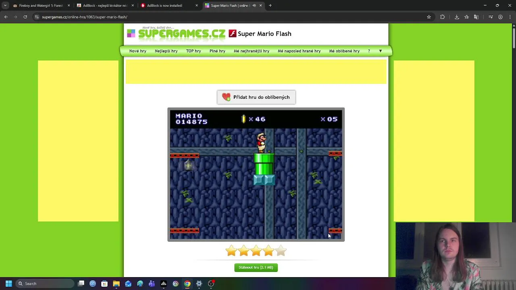Open Microsoft Teams from the taskbar
516x290 pixels.
tap(152, 284)
